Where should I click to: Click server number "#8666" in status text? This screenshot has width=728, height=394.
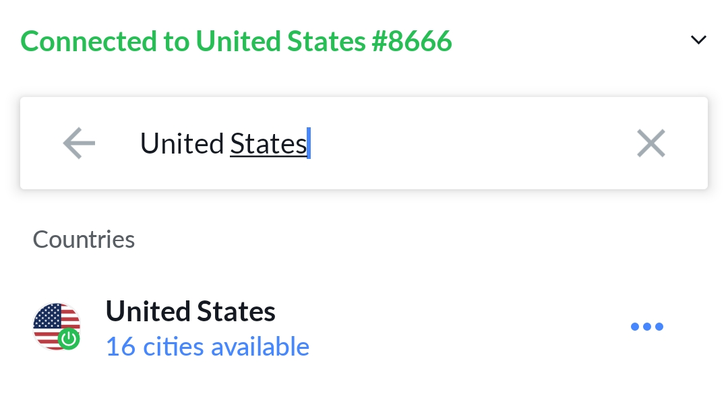pyautogui.click(x=411, y=42)
